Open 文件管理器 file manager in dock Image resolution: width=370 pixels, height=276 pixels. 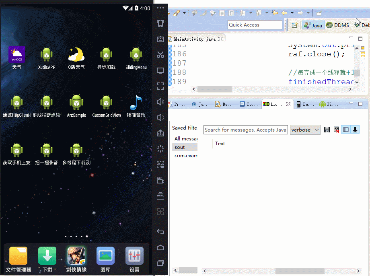click(x=18, y=259)
